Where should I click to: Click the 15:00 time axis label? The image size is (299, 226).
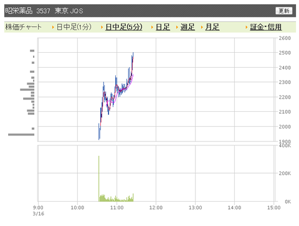click(x=273, y=207)
